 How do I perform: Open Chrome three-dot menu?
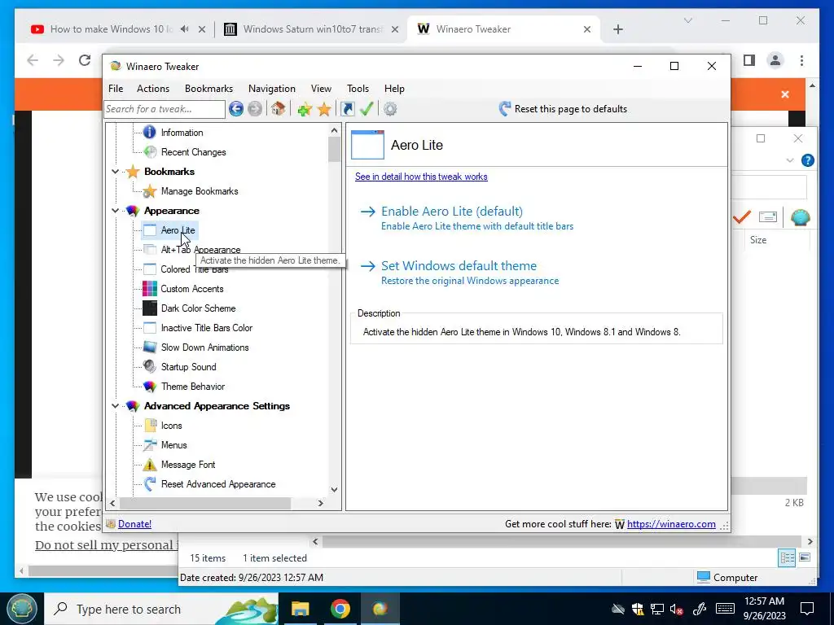[x=801, y=60]
